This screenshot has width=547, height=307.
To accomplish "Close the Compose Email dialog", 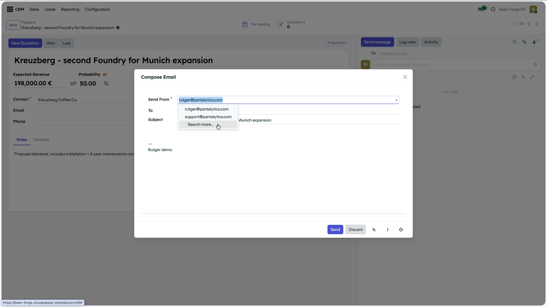I will point(405,77).
